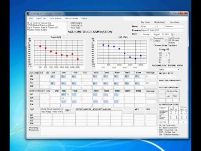The image size is (201, 151).
Task: Click the Middle Initial input field
Action: tap(159, 26)
